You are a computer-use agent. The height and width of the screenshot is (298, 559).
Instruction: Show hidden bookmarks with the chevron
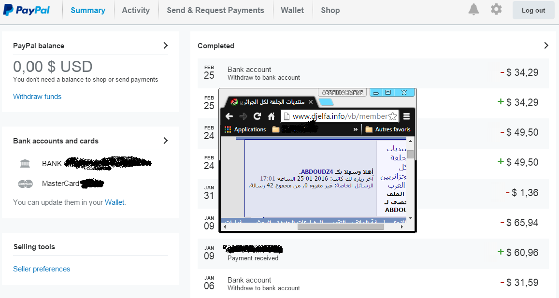356,129
